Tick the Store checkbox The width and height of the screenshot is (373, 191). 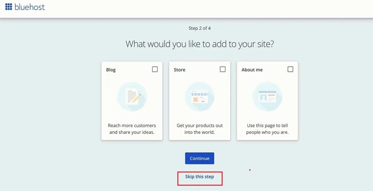[223, 69]
